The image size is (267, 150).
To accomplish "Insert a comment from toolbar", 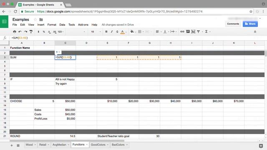I will pyautogui.click(x=188, y=32).
